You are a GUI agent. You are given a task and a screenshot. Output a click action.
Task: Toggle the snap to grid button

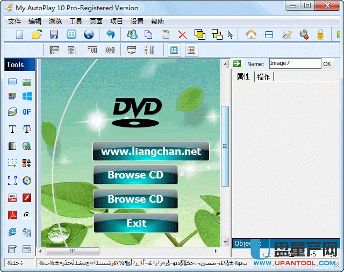(x=191, y=50)
